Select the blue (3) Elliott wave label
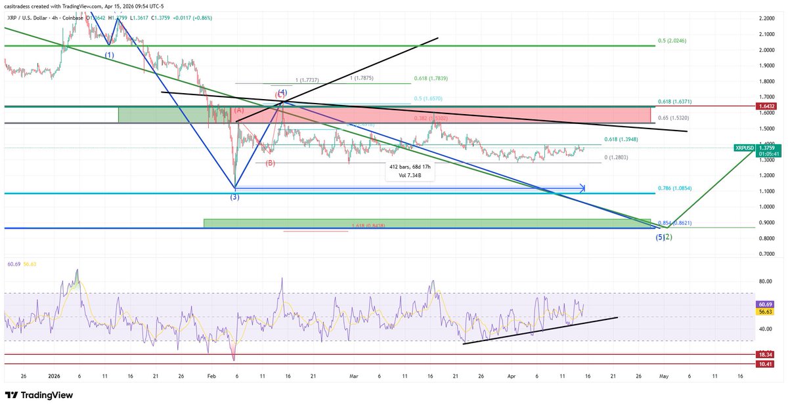Screen dimensions: 788x408 (234, 197)
